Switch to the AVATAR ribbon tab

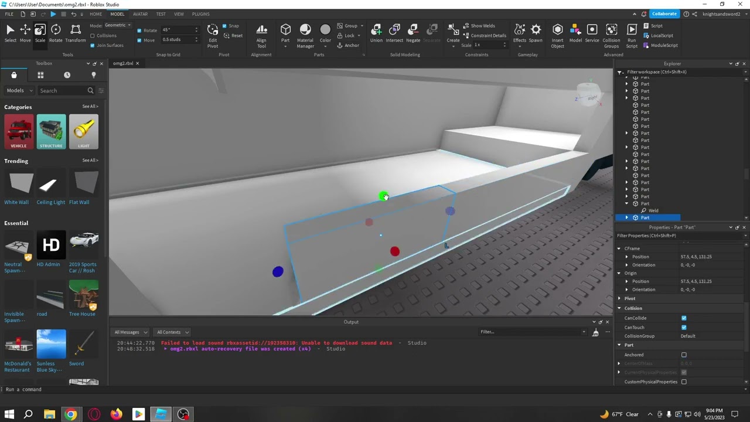(140, 14)
